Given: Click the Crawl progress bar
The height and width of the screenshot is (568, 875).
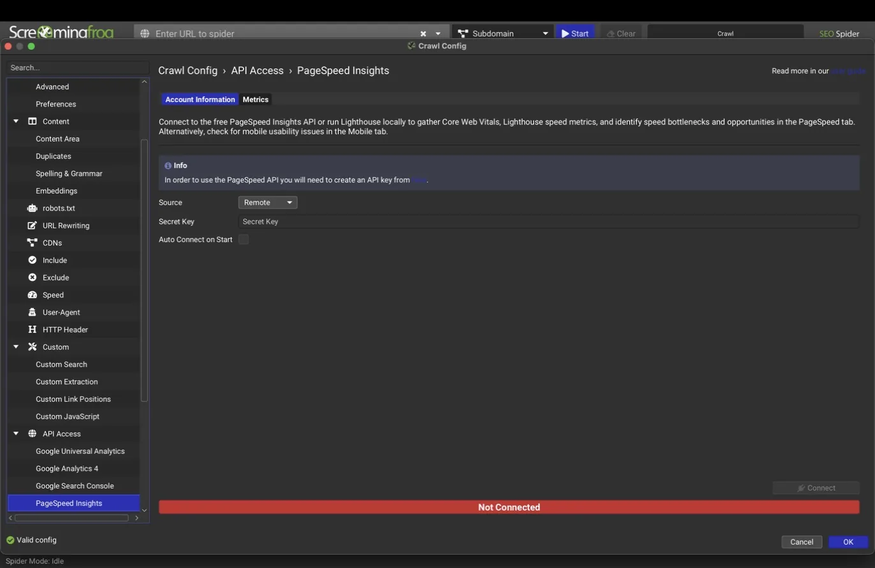Looking at the screenshot, I should 725,33.
